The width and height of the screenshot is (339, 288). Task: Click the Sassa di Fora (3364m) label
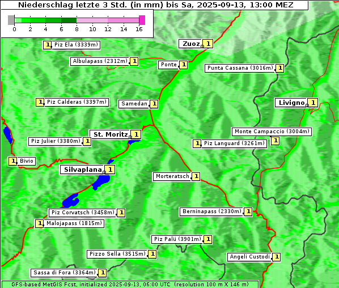point(65,273)
